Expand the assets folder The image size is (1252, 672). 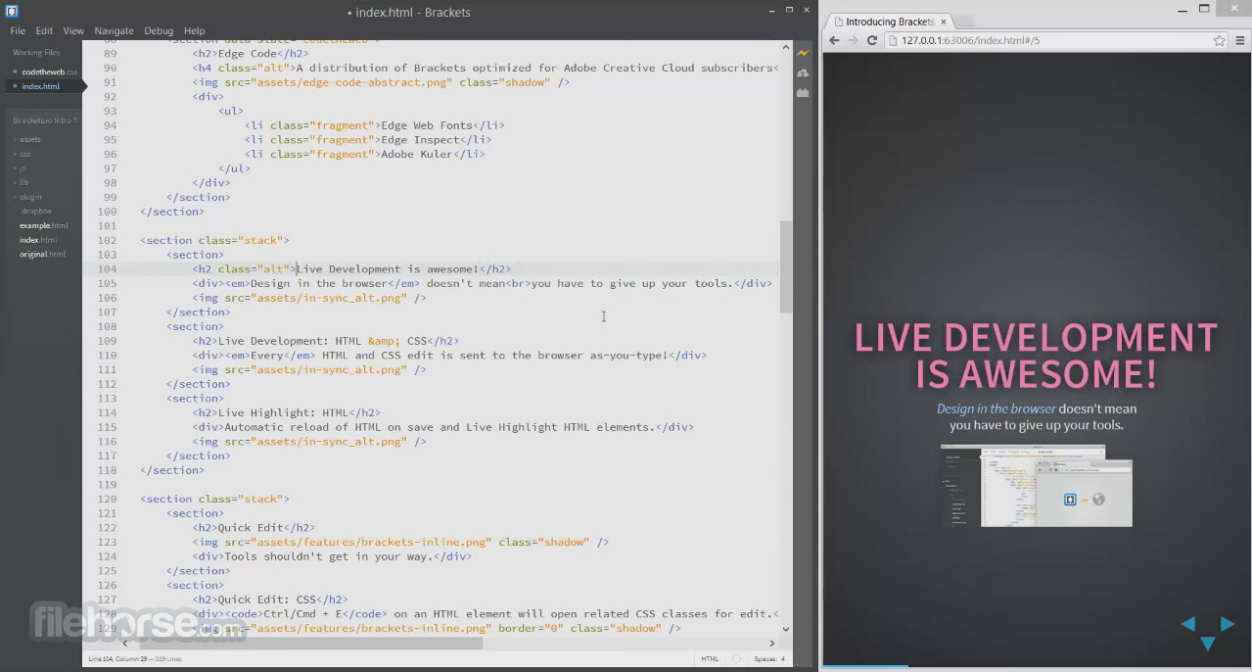[29, 139]
